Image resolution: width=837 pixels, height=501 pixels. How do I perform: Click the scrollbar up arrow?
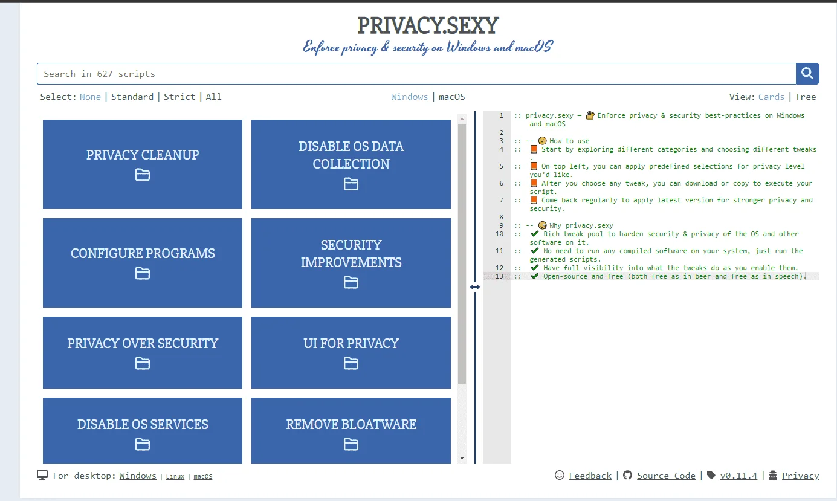pyautogui.click(x=462, y=118)
